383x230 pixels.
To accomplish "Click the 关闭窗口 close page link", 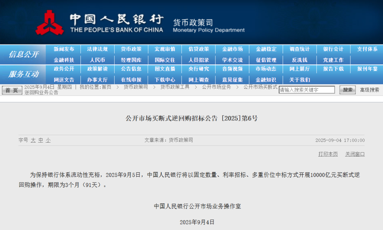I will click(x=354, y=154).
